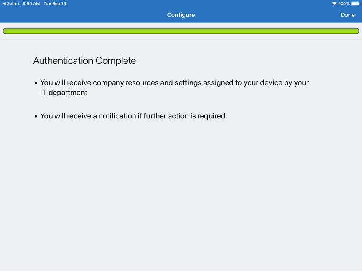Tap the bullet dot before notification text
Screen dimensions: 362x271
36,116
